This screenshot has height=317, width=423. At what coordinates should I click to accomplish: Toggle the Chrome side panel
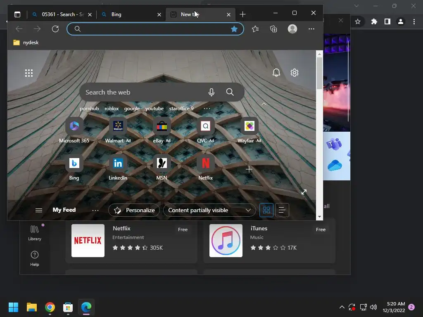click(x=387, y=21)
